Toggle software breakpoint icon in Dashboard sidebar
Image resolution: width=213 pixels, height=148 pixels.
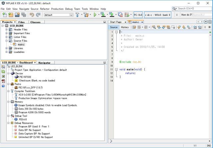(x=3, y=76)
